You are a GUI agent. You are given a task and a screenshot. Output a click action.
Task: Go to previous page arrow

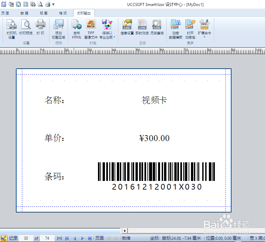[109, 238]
